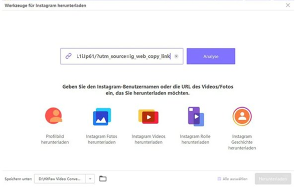Viewport: 296px width, 190px height.
Task: Click the 'Instagram Fotos herunterladen' label
Action: click(x=101, y=139)
